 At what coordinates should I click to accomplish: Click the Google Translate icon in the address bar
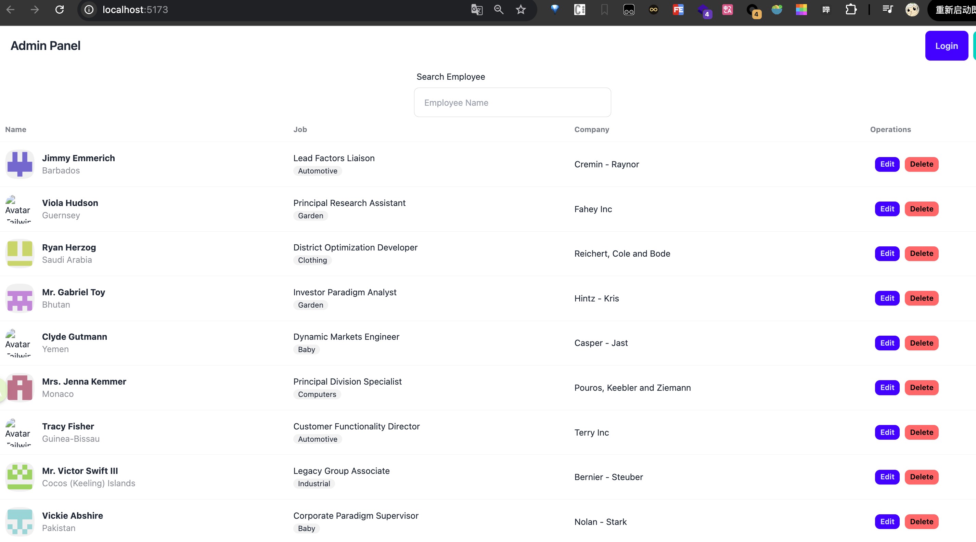pos(477,10)
